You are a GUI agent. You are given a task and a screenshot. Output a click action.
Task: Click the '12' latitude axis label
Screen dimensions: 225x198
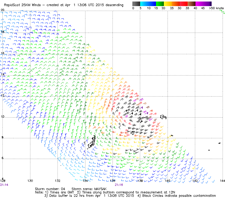pos(2,95)
